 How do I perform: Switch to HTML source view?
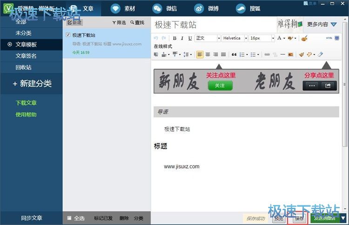[x=329, y=38]
